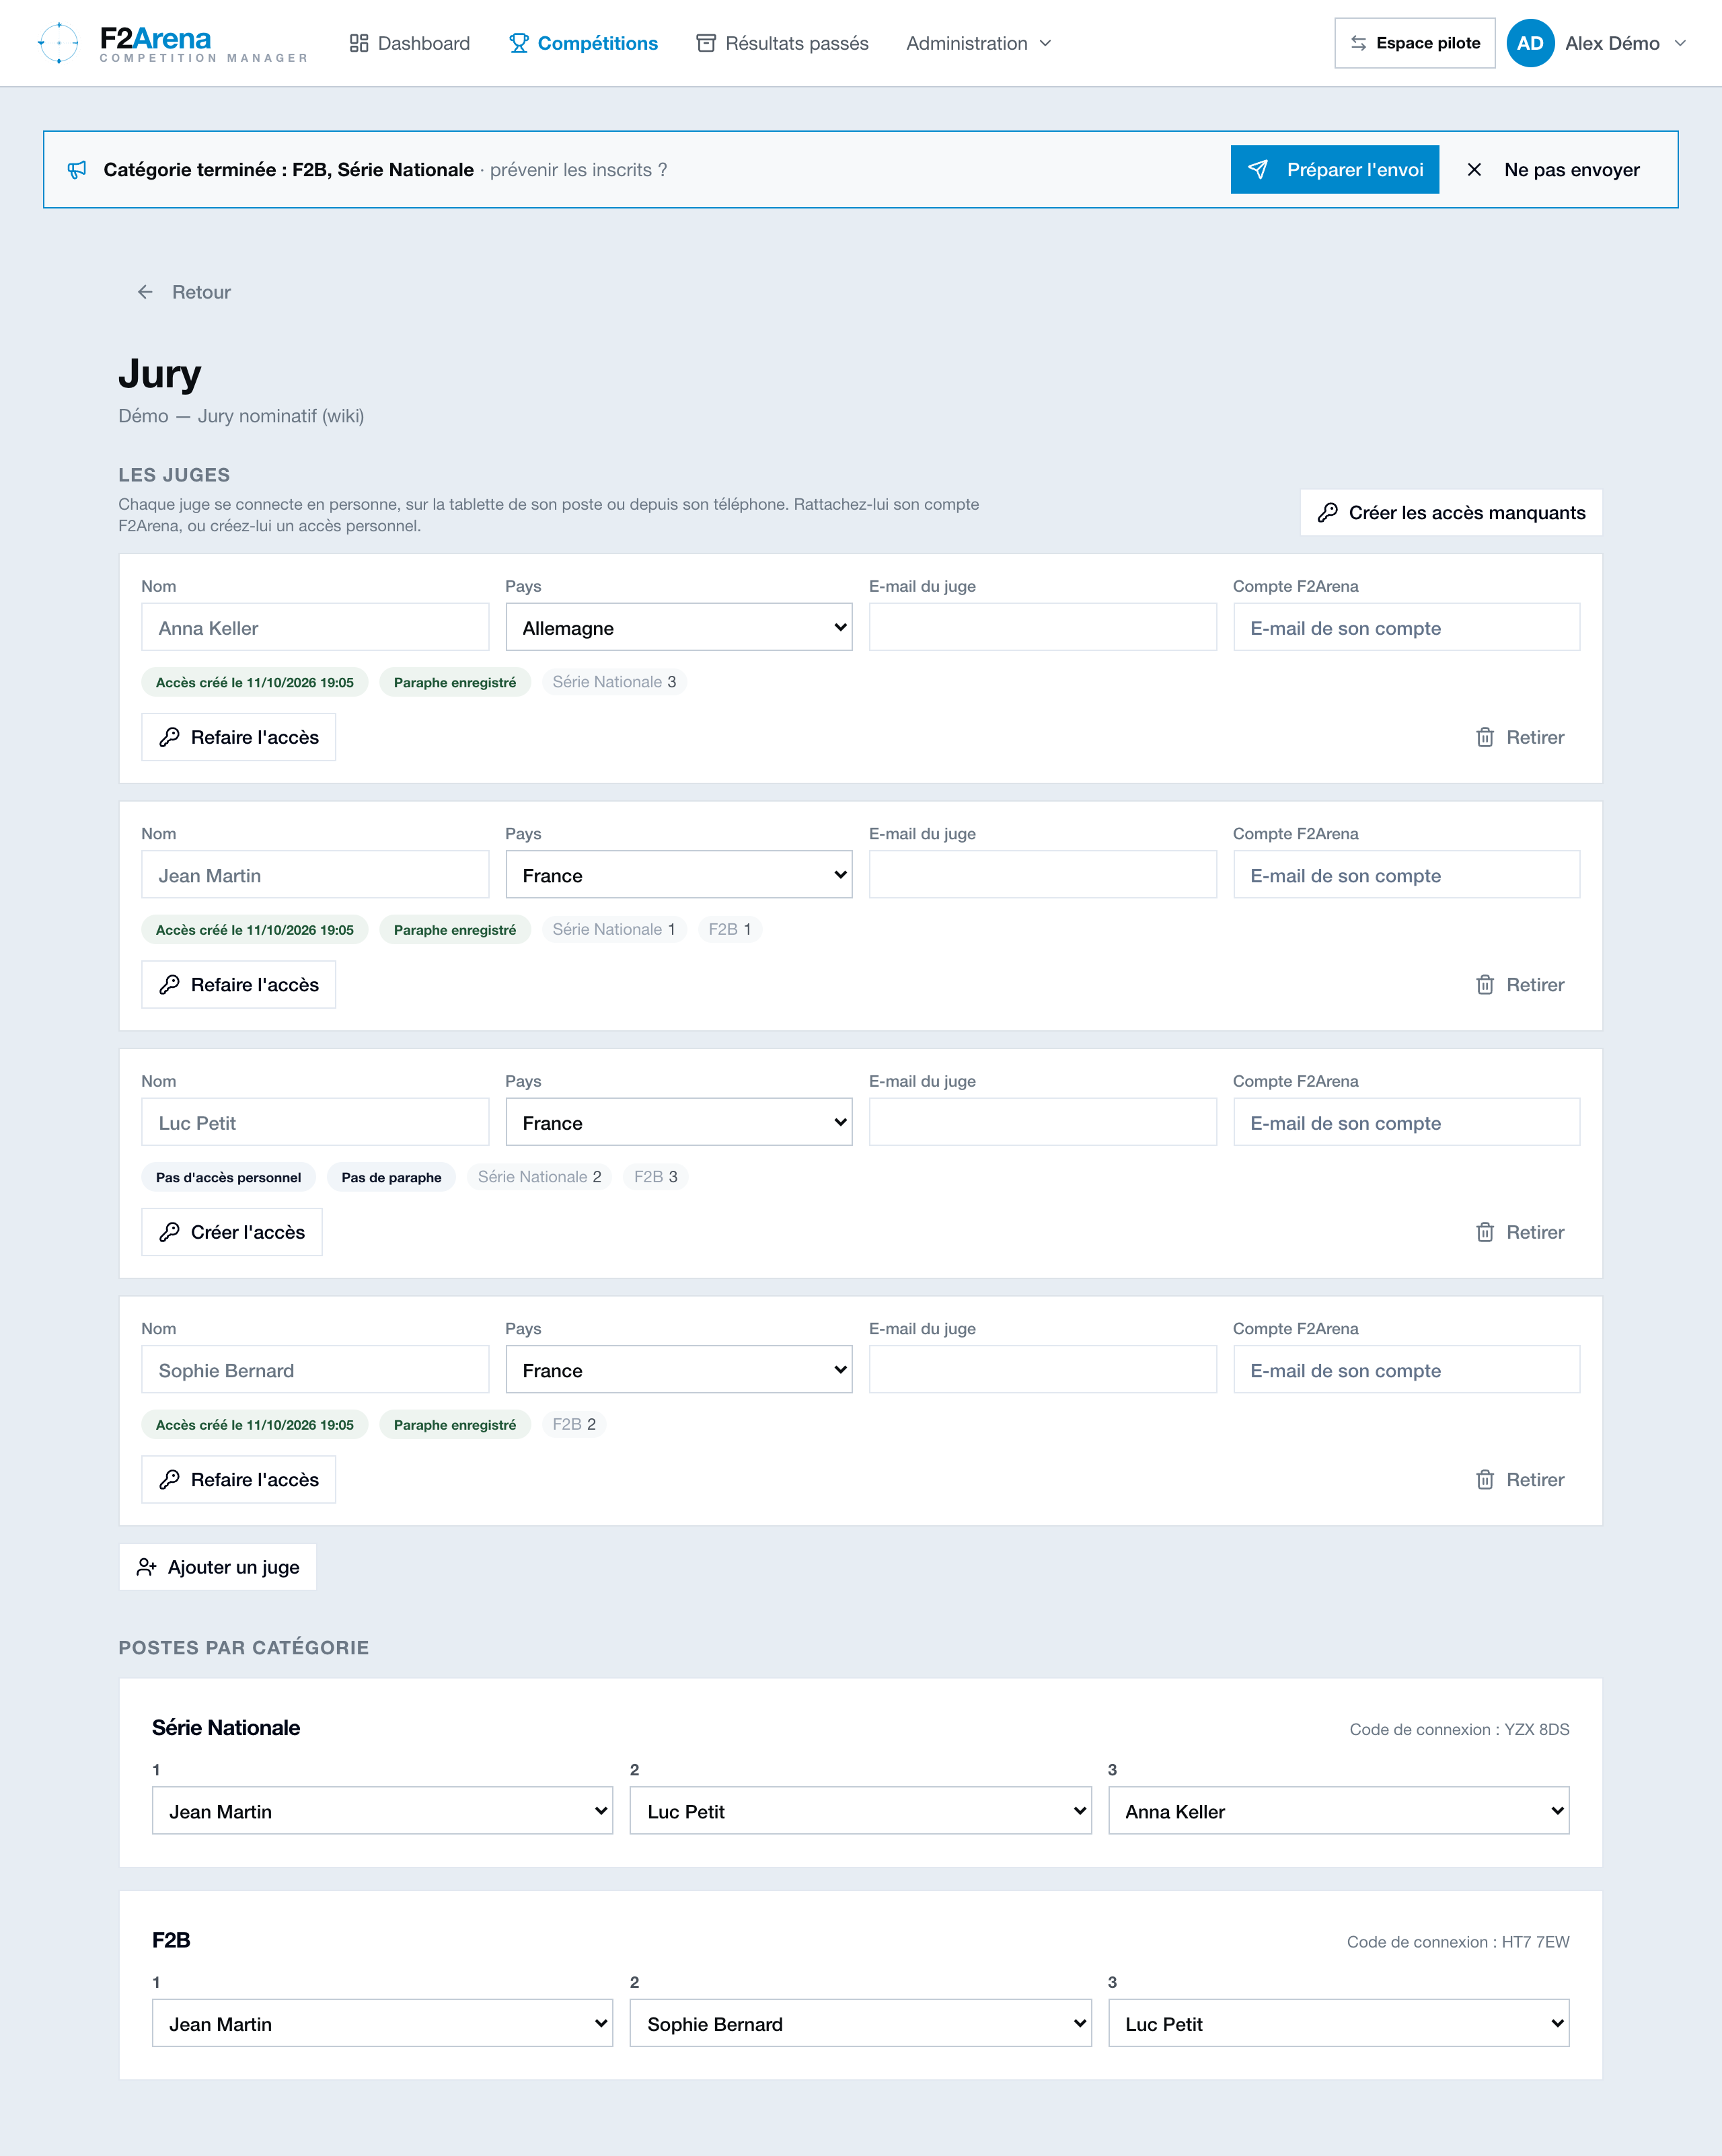
Task: Click Sophie Bernard's Compte F2Arena field
Action: (1407, 1370)
